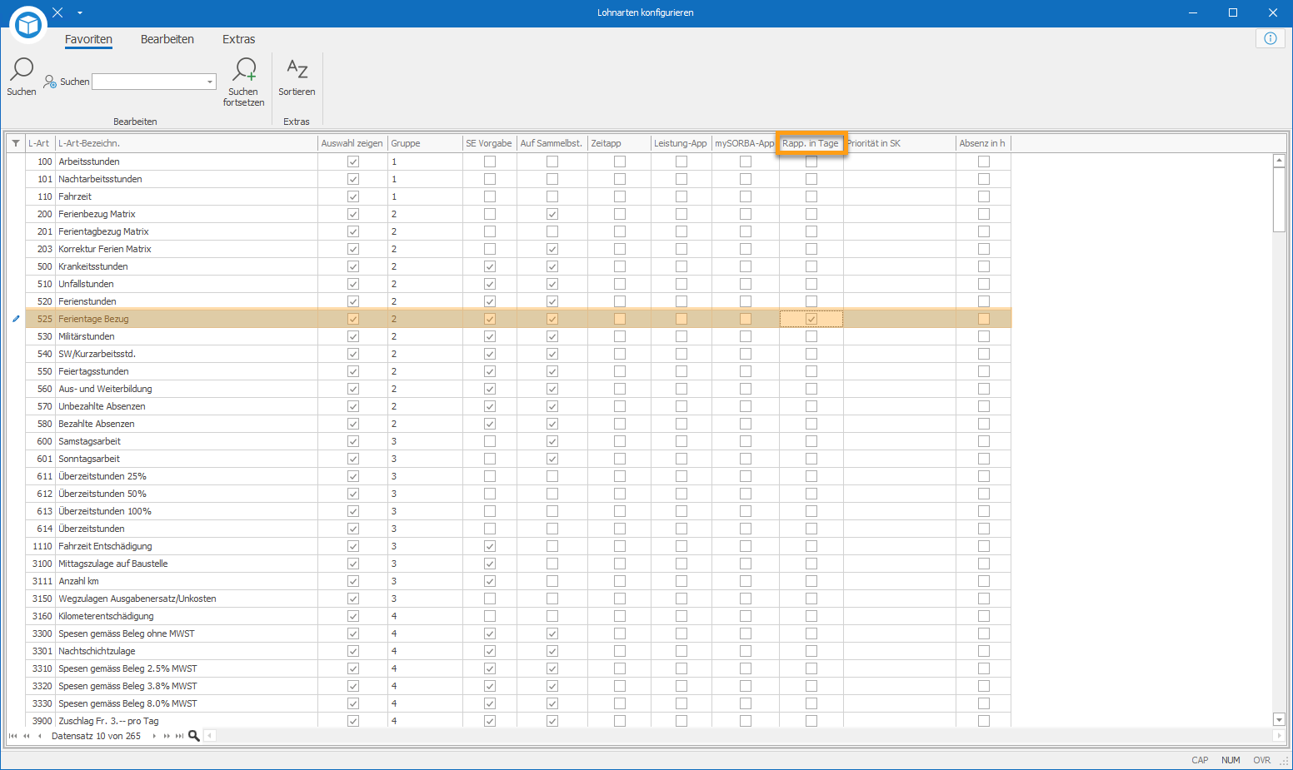The height and width of the screenshot is (770, 1293).
Task: Toggle Auf Sammelbst. for Sonntagsarbeit
Action: [552, 459]
